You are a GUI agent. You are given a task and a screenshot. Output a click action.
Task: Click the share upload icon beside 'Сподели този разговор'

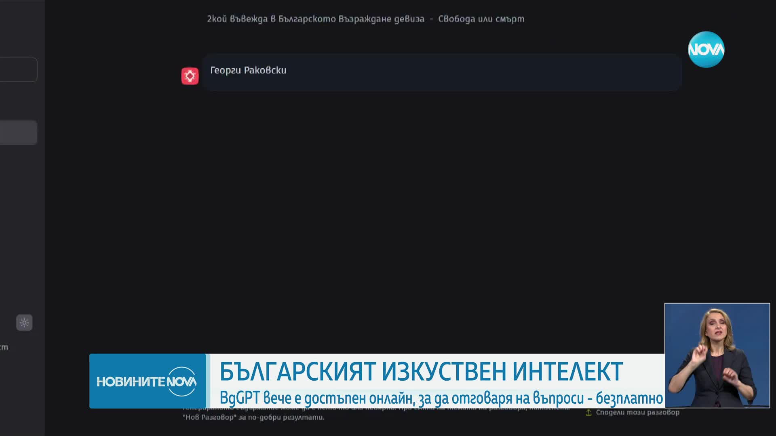pos(588,413)
